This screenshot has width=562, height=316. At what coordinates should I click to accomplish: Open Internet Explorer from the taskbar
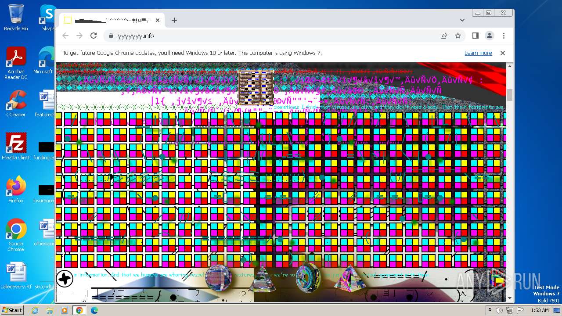[35, 310]
